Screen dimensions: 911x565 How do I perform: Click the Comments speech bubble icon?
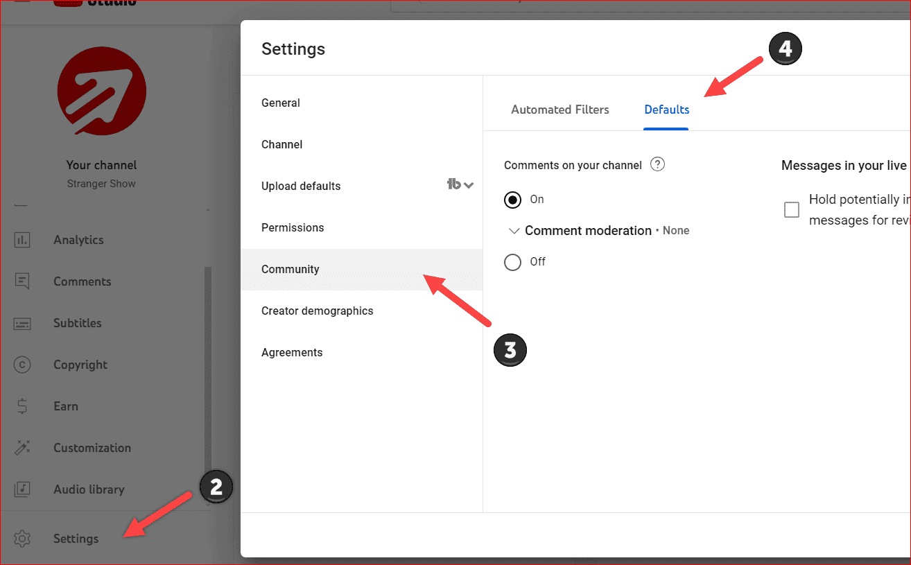(x=22, y=281)
